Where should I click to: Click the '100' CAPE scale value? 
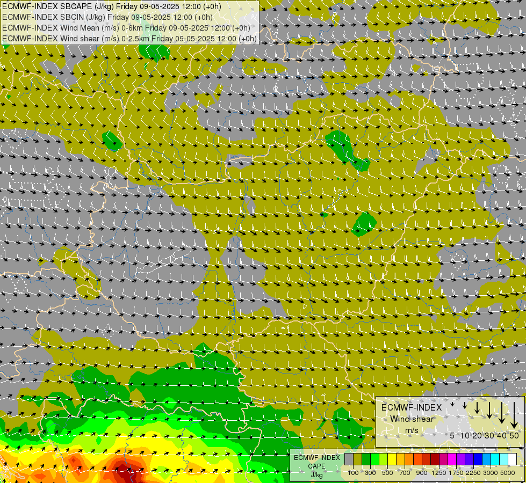[x=353, y=473]
